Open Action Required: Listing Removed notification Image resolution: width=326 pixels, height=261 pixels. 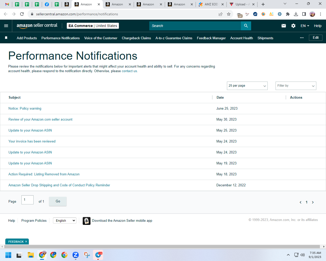pos(44,174)
